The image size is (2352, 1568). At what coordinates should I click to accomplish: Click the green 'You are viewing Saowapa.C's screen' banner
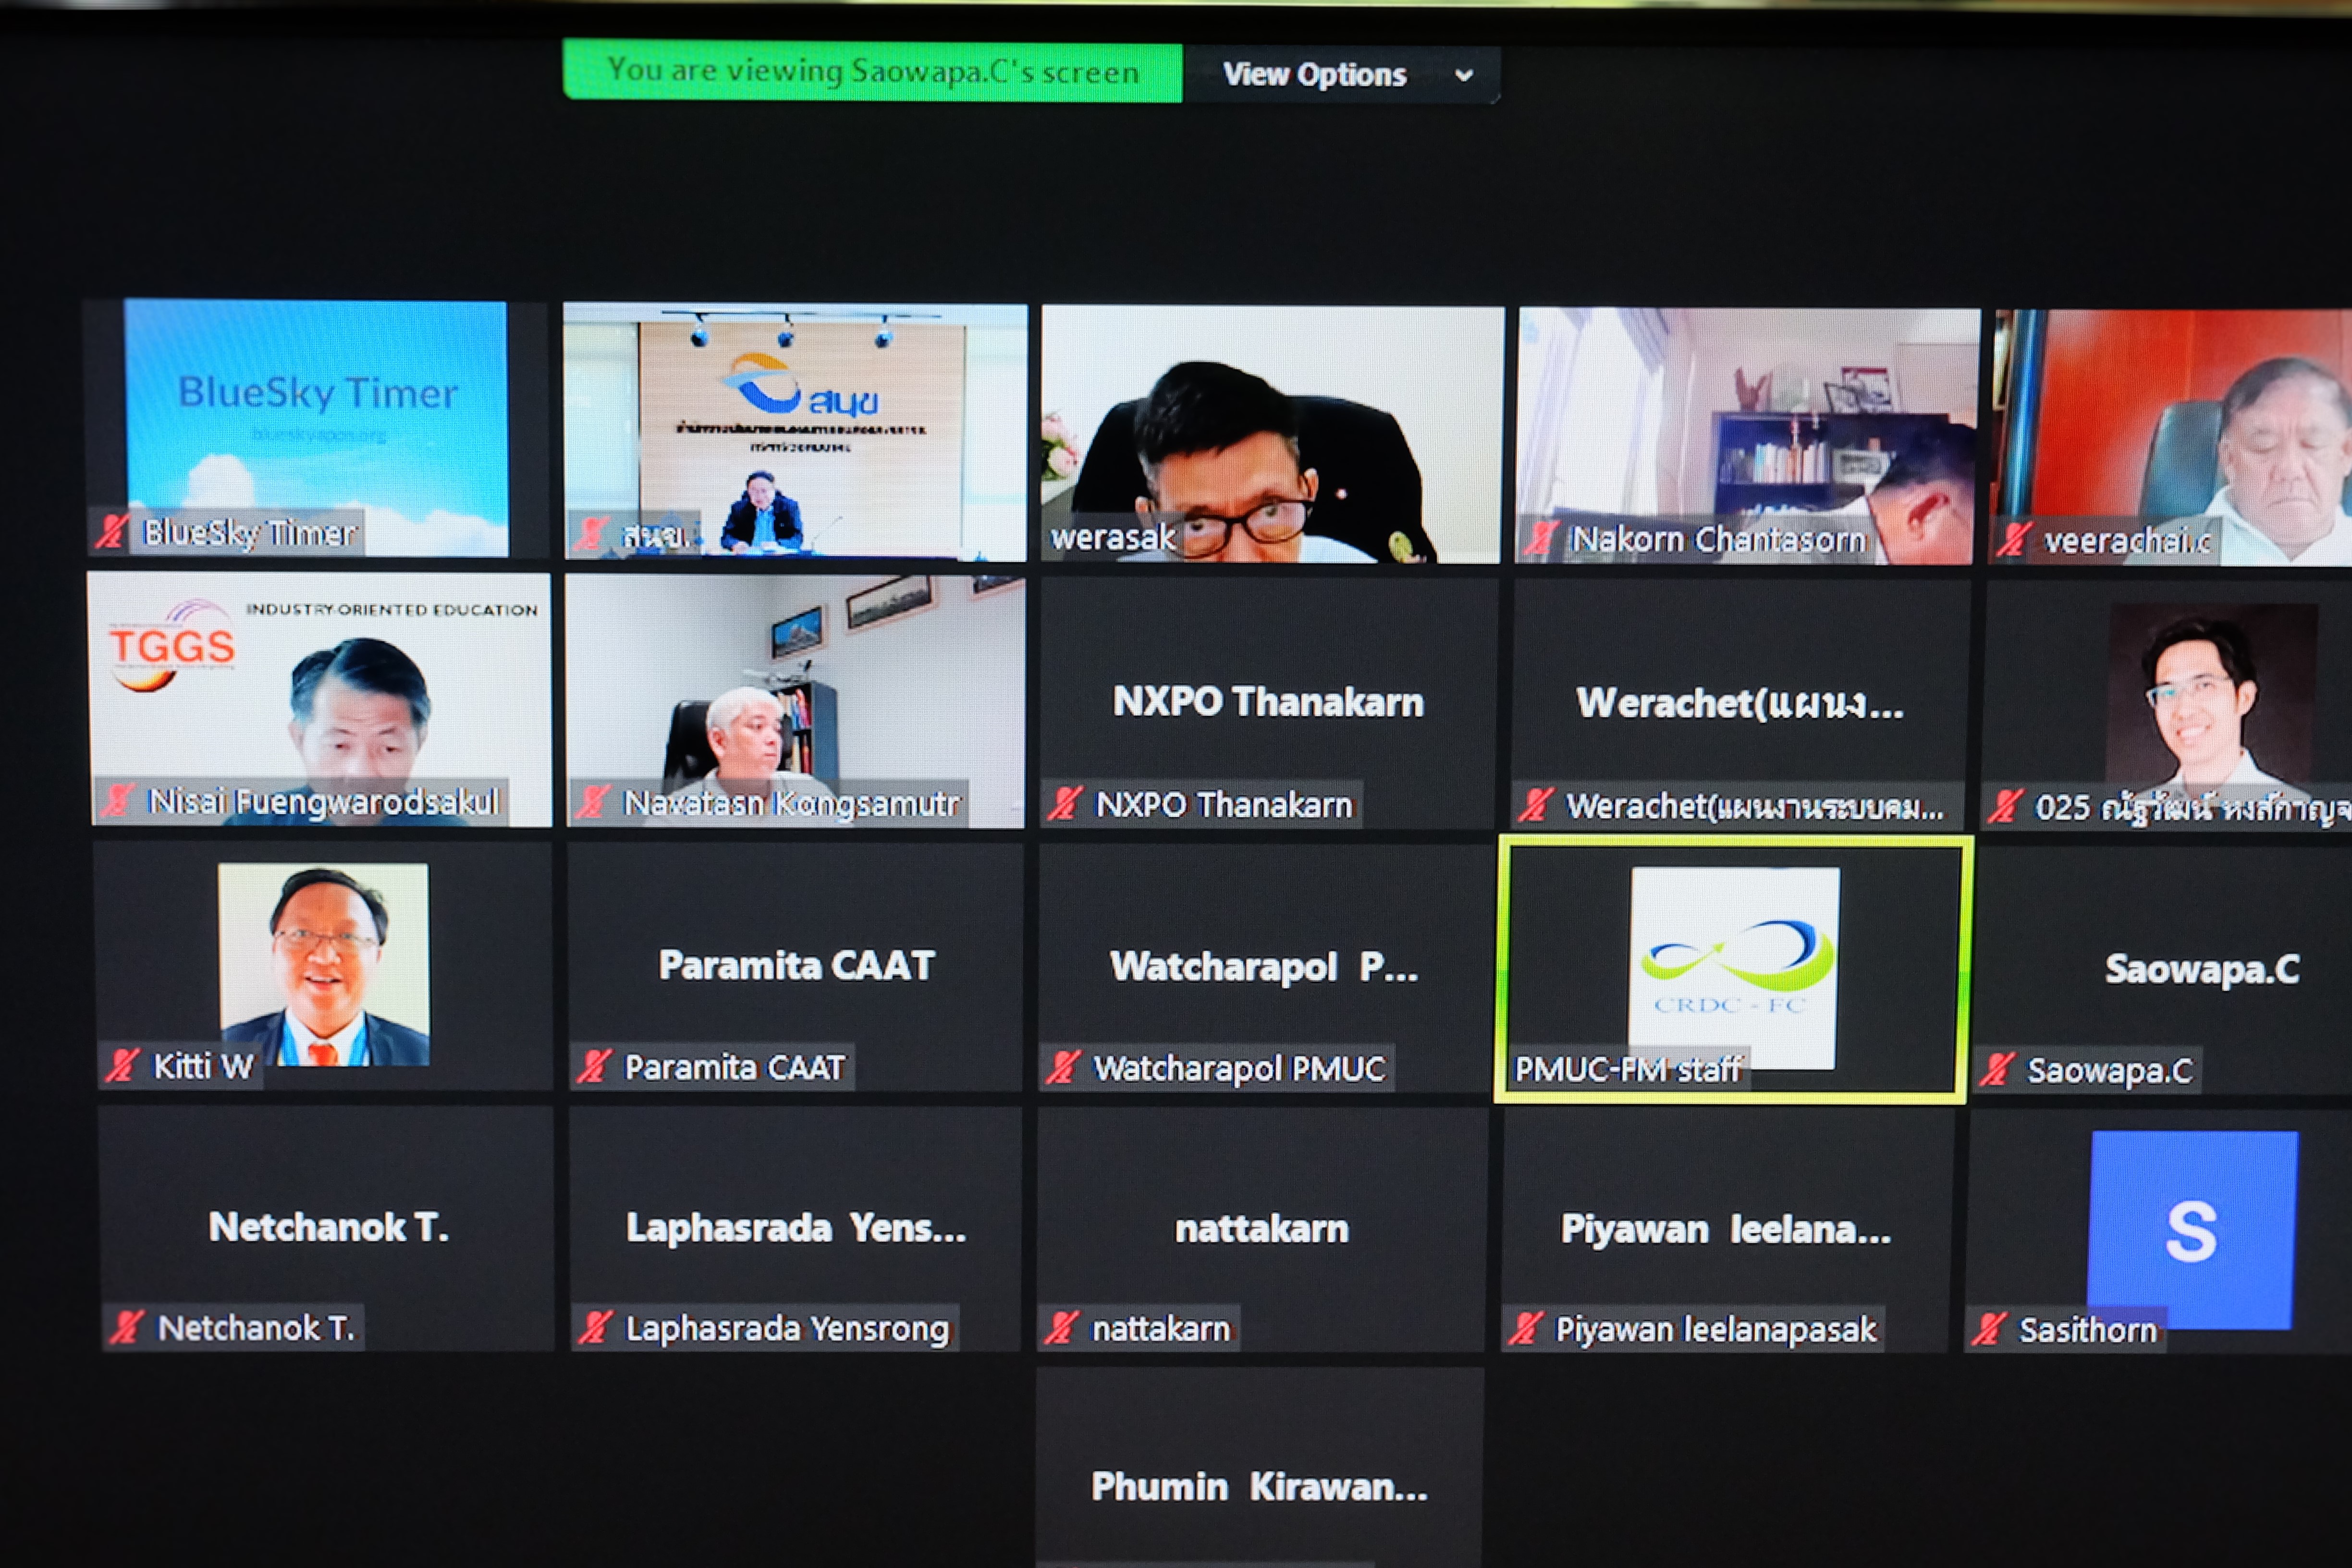click(x=872, y=72)
